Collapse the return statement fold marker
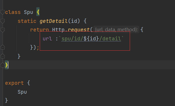The image size is (175, 106). pyautogui.click(x=2, y=30)
